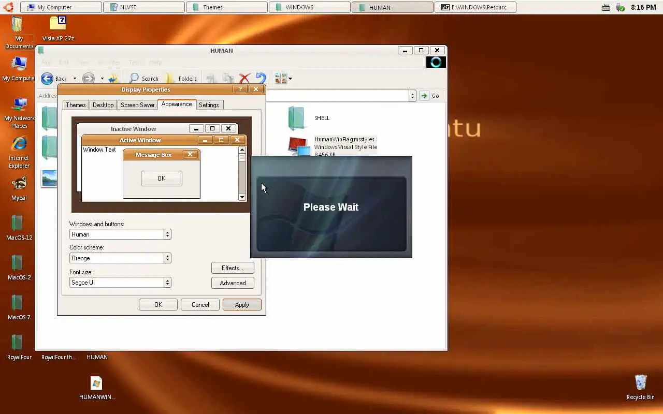Click preview scrollbar down arrow
Image resolution: width=663 pixels, height=414 pixels.
[x=242, y=197]
